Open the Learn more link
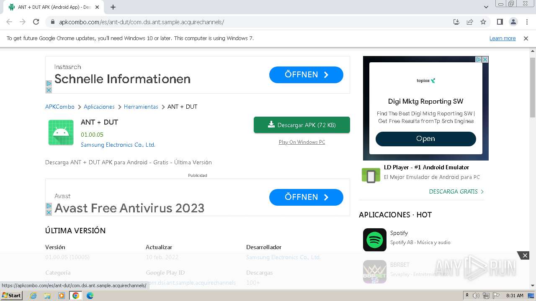 coord(502,38)
